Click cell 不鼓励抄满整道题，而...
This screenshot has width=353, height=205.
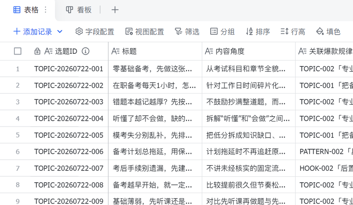click(248, 102)
